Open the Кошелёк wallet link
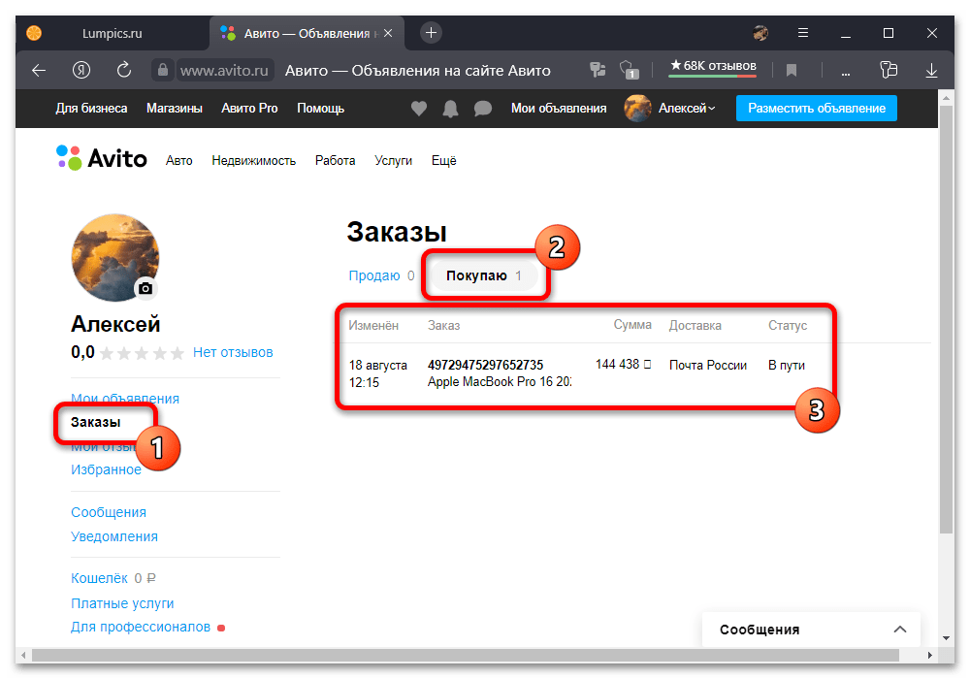 (99, 578)
